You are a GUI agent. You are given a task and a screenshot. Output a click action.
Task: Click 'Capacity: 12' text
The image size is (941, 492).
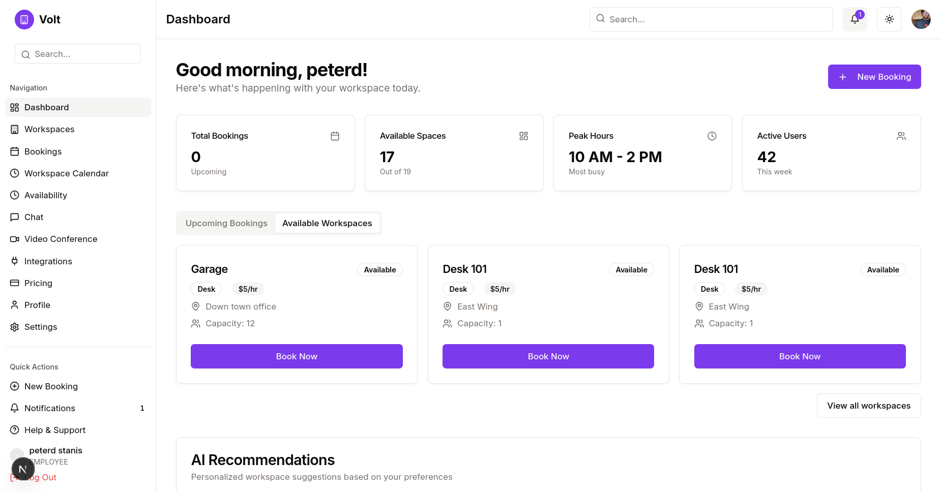pos(230,323)
